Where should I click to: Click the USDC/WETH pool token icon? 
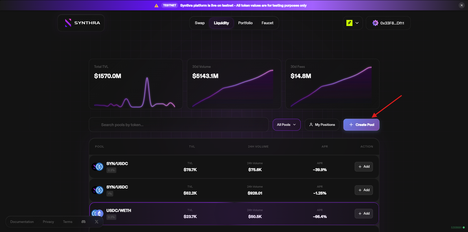click(97, 213)
